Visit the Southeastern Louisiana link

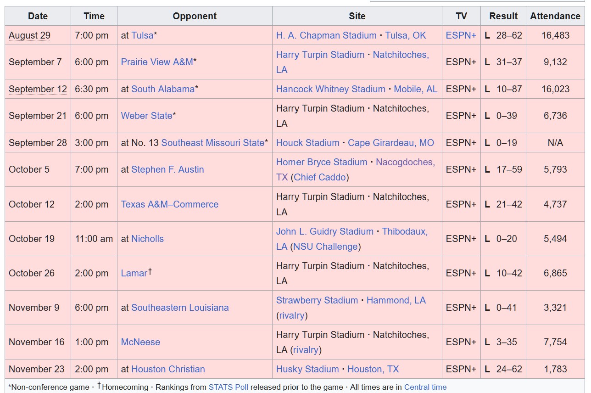pos(180,308)
